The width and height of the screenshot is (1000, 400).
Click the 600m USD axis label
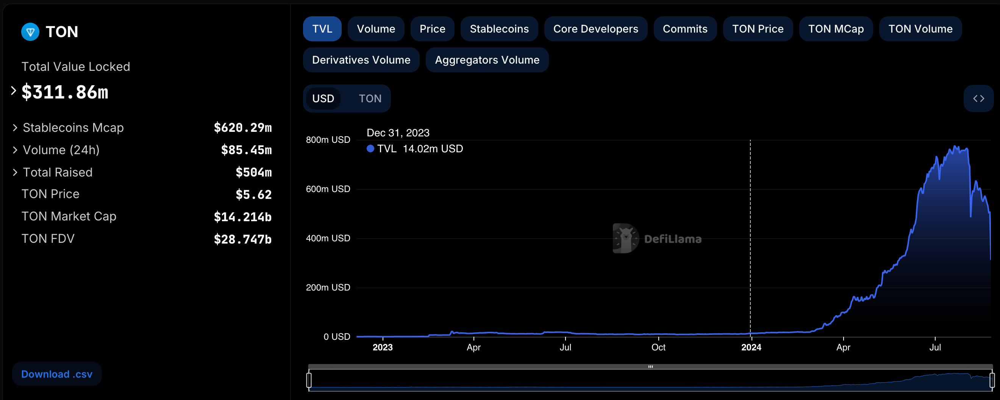[x=328, y=189]
